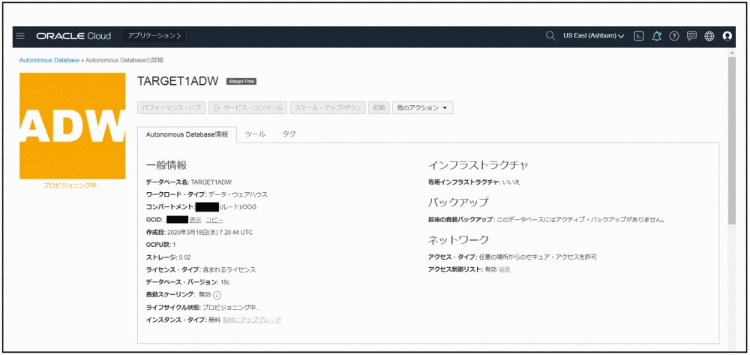Switch to the ツール tab
The height and width of the screenshot is (355, 750).
tap(256, 134)
